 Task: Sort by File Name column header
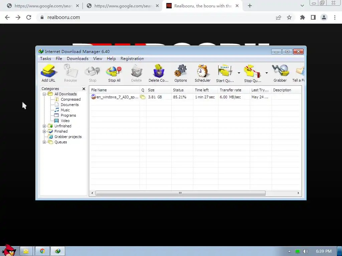pos(115,90)
